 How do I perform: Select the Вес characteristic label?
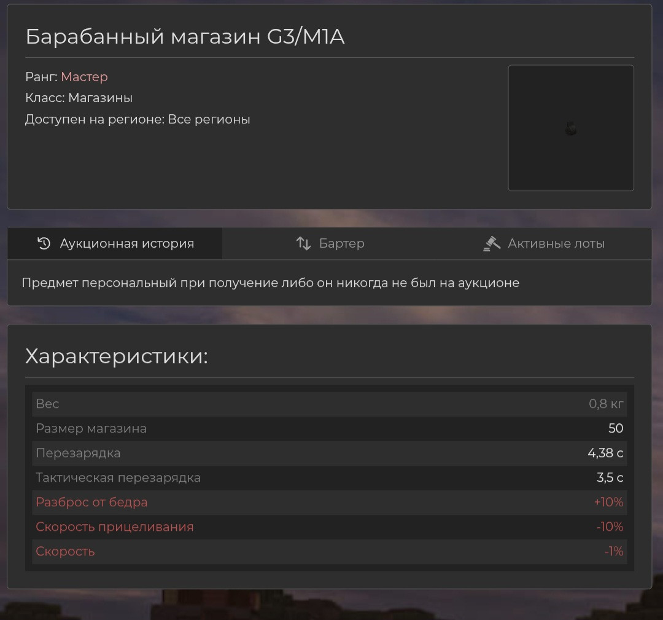click(47, 404)
